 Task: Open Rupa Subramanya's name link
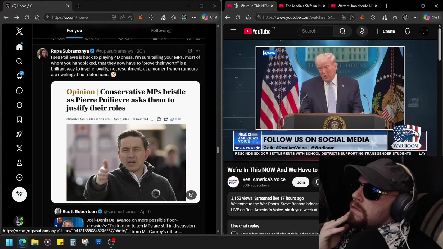pos(70,51)
